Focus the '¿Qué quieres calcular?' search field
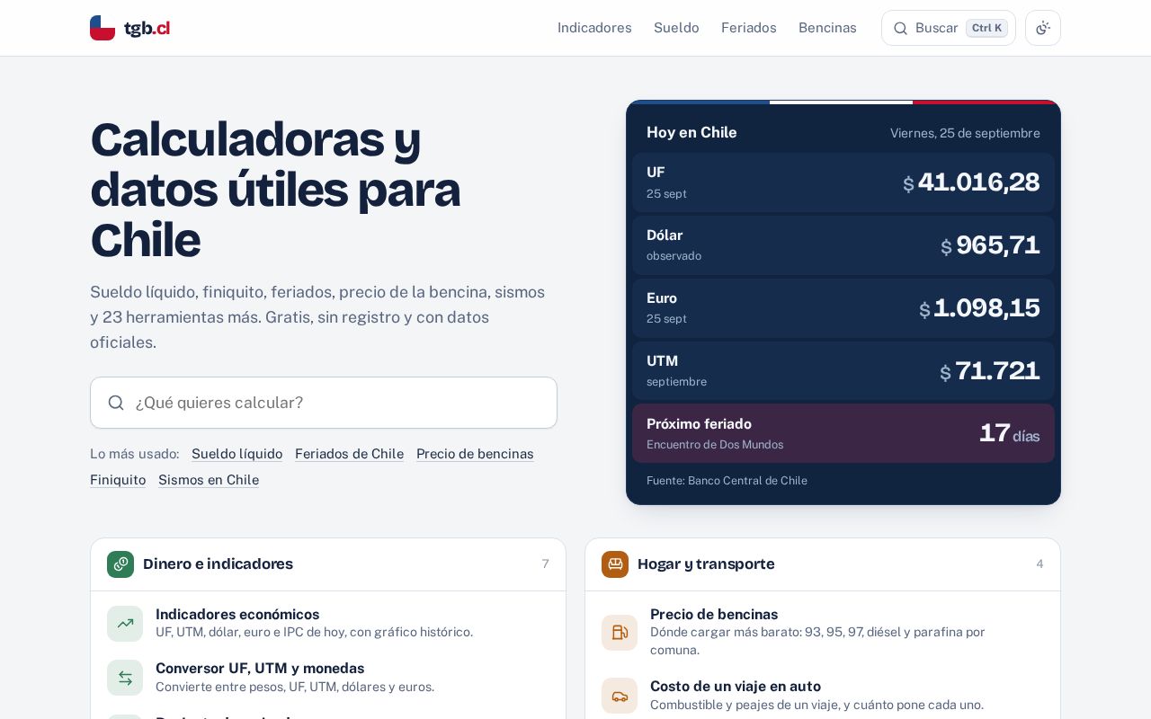The width and height of the screenshot is (1151, 719). pos(324,403)
